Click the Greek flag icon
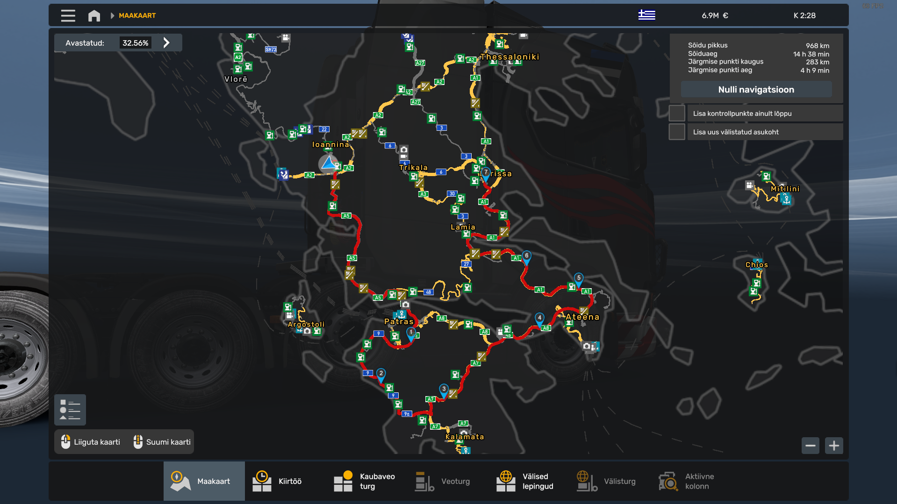The image size is (897, 504). point(646,15)
